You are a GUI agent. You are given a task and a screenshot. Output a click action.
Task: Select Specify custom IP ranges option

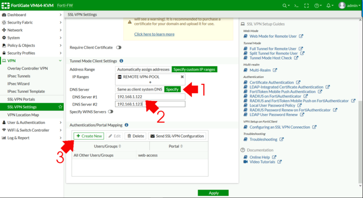[194, 69]
